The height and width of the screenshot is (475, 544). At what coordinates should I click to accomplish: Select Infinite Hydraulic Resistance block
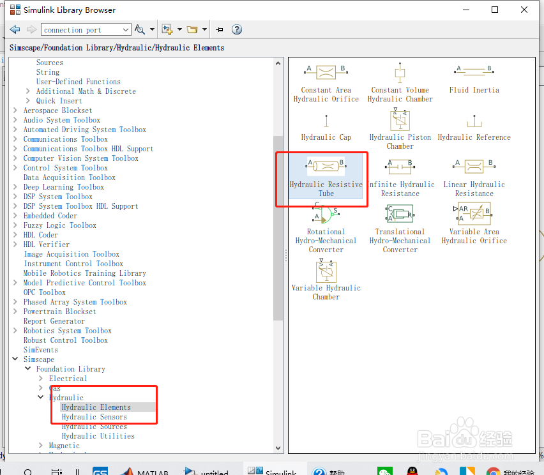400,178
